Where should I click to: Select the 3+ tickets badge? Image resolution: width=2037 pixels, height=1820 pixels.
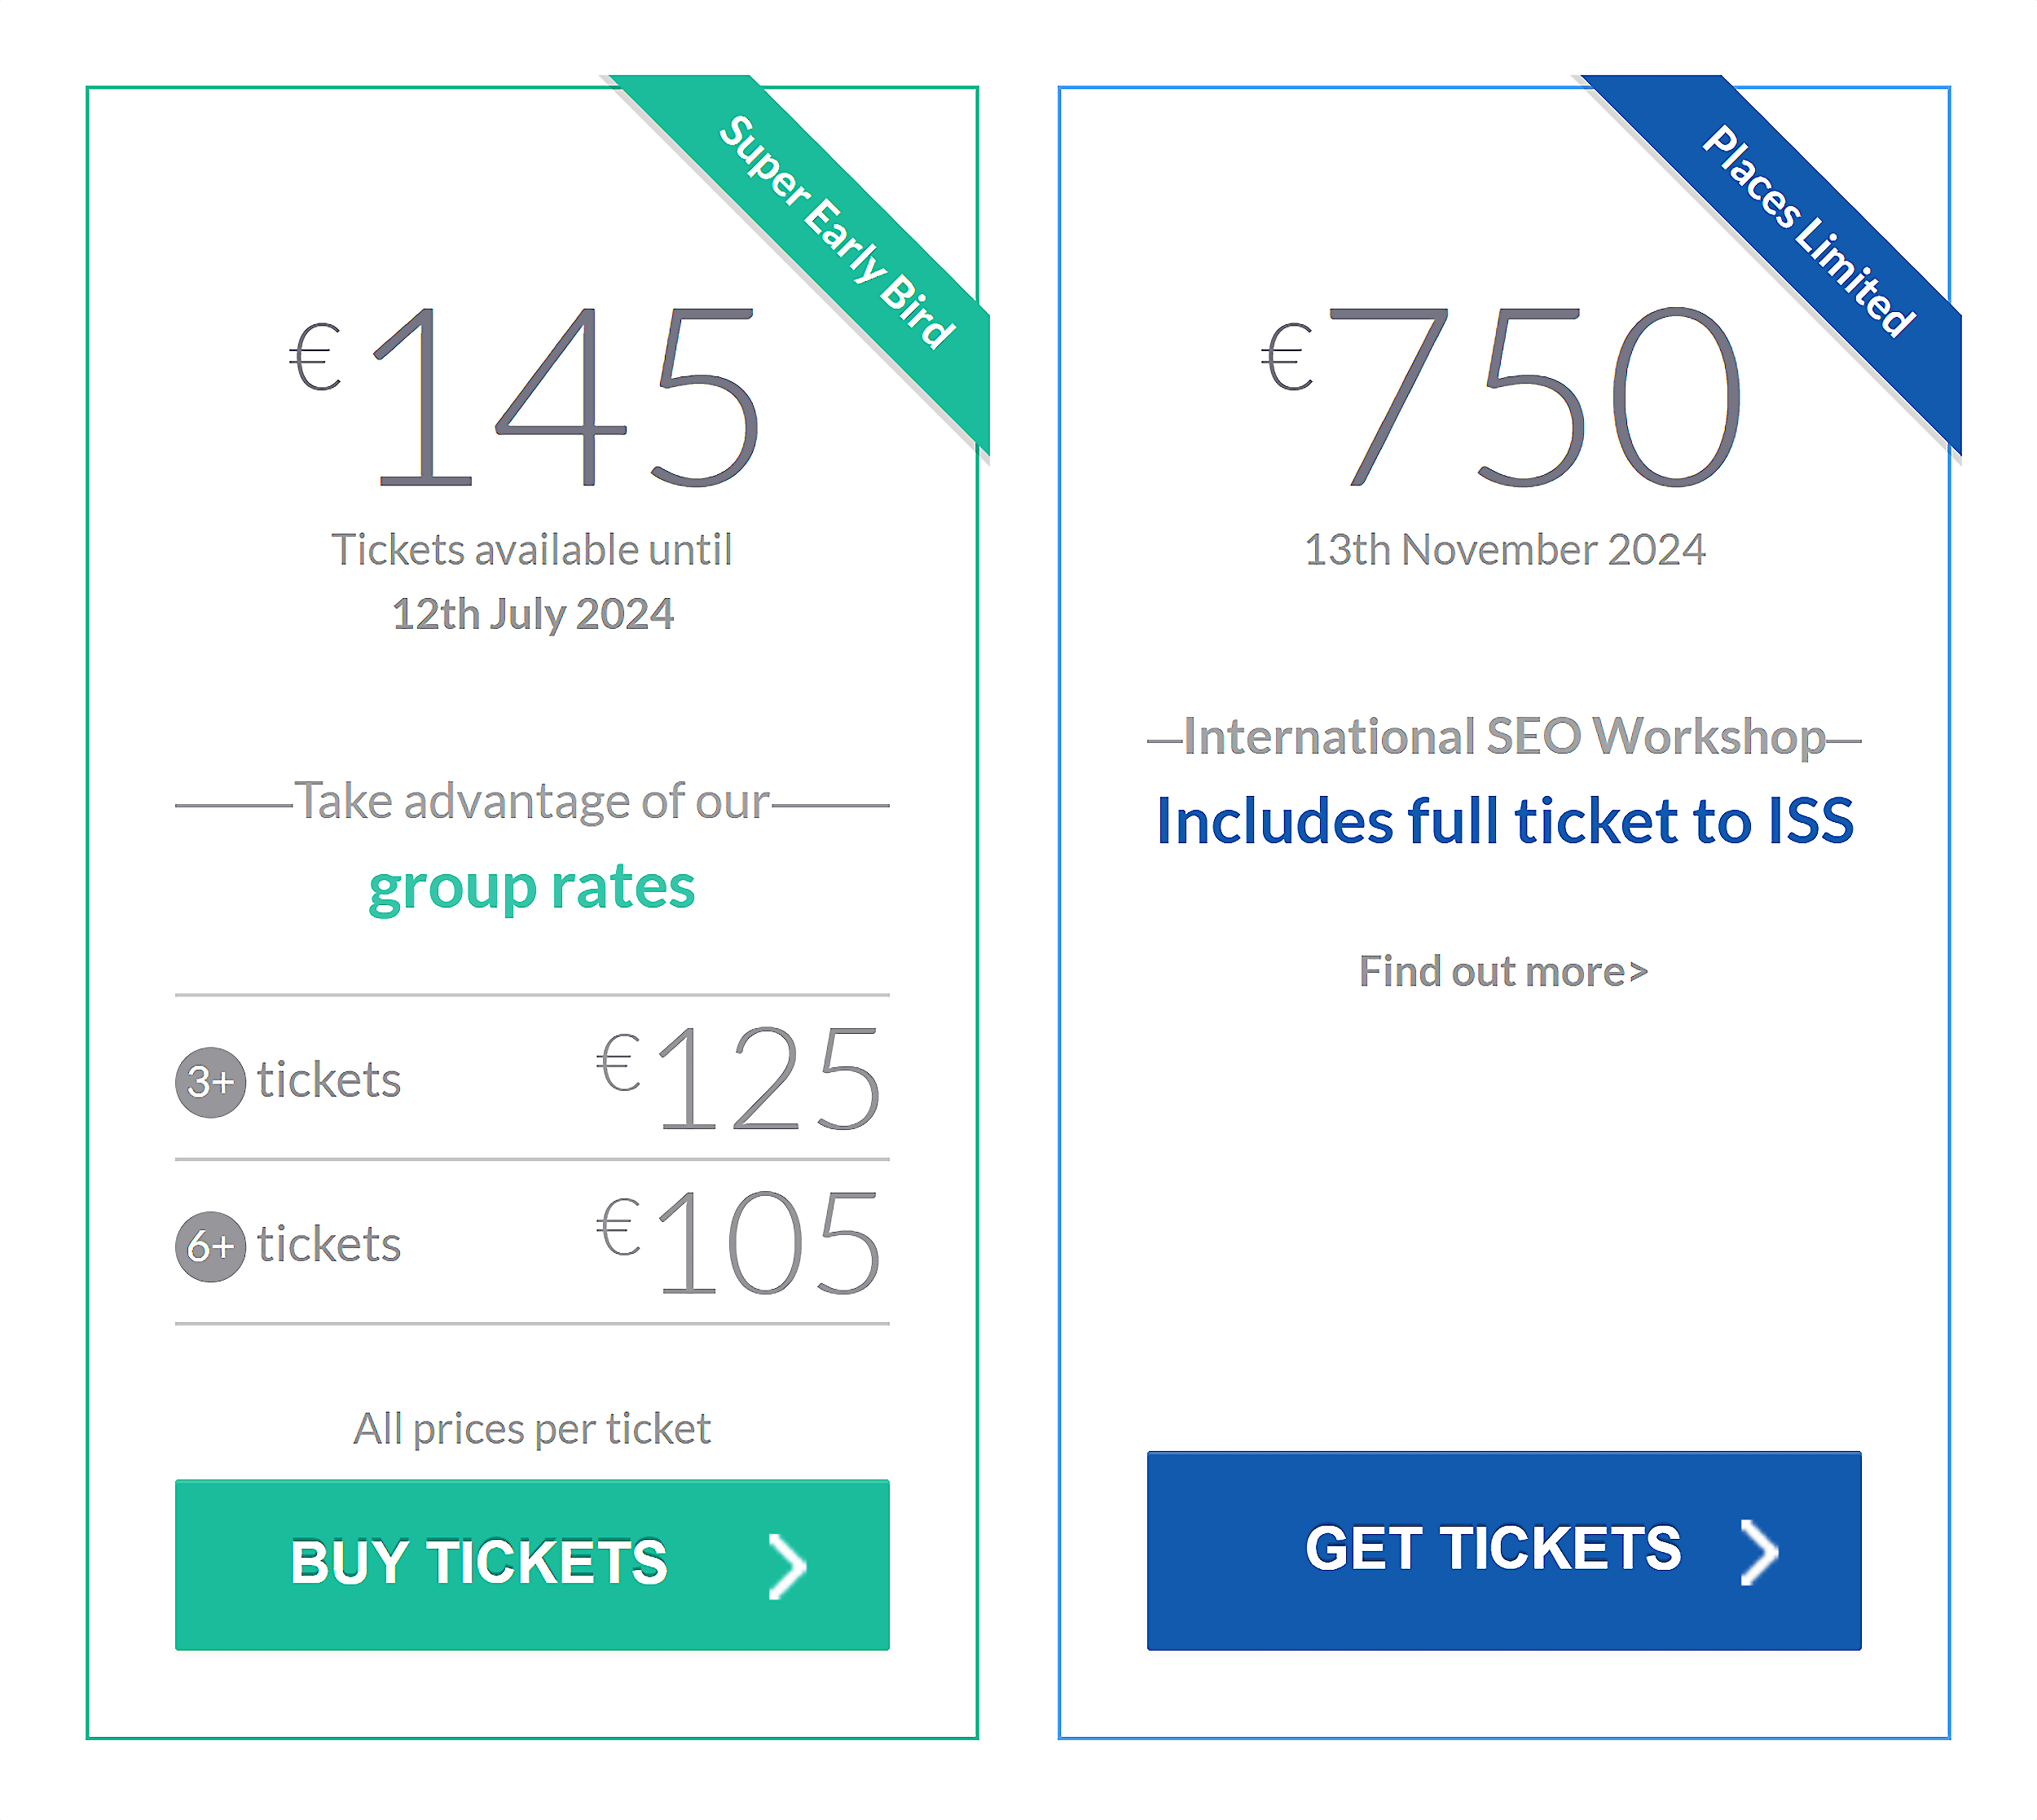[210, 1080]
